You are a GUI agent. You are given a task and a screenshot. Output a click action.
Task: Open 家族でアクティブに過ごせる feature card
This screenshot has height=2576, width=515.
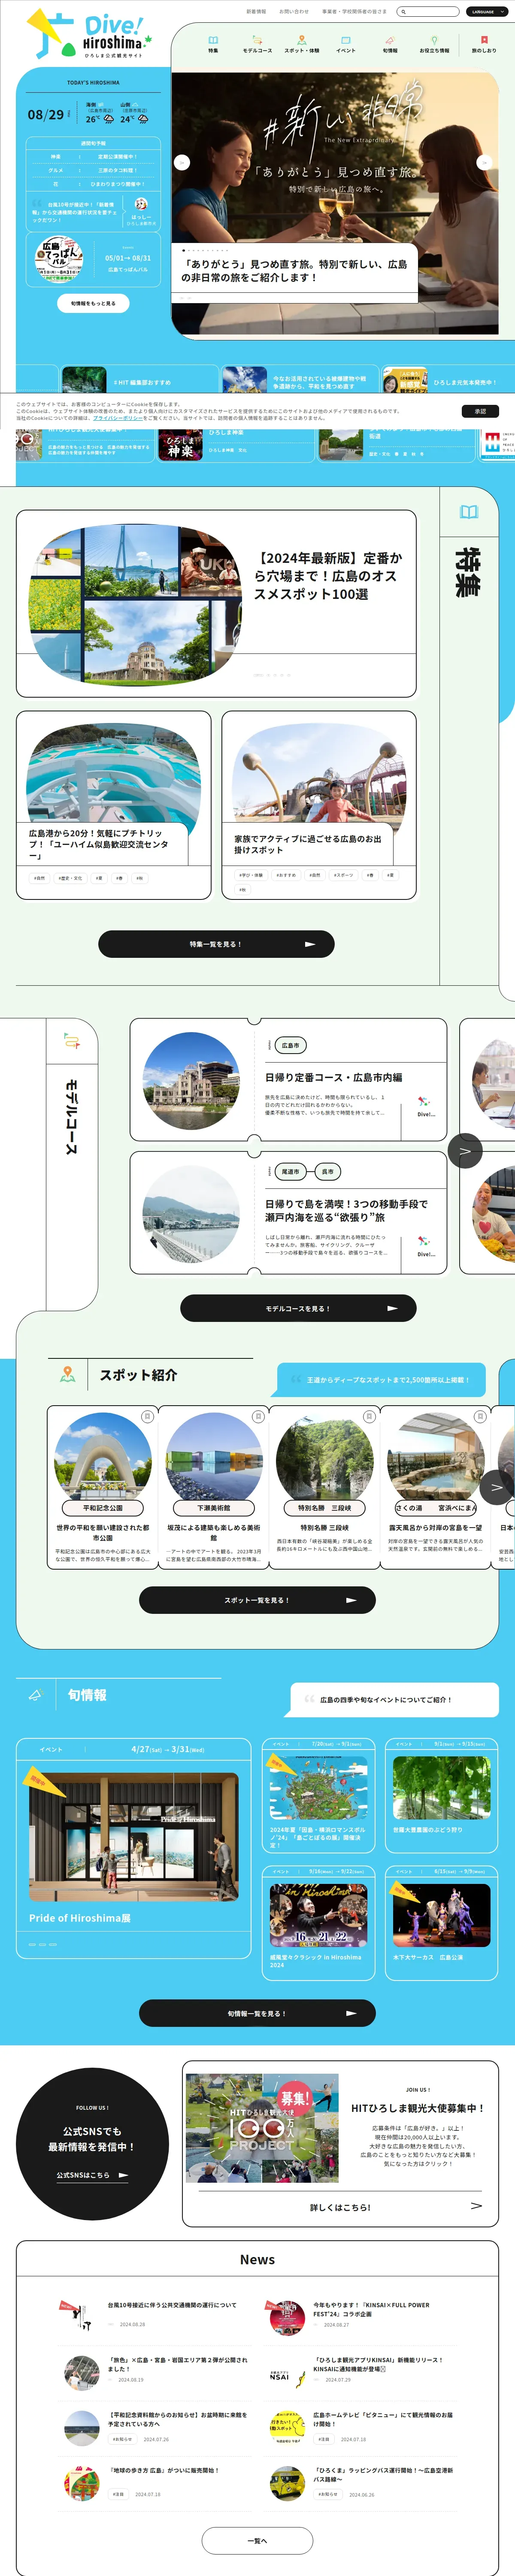tap(319, 805)
